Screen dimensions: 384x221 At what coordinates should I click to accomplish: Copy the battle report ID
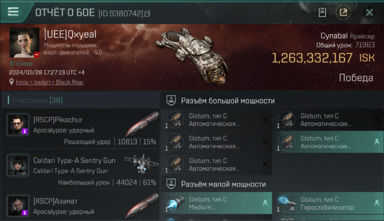[x=147, y=13]
